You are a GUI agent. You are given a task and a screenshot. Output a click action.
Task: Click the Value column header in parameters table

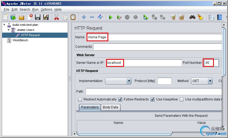click(201, 123)
